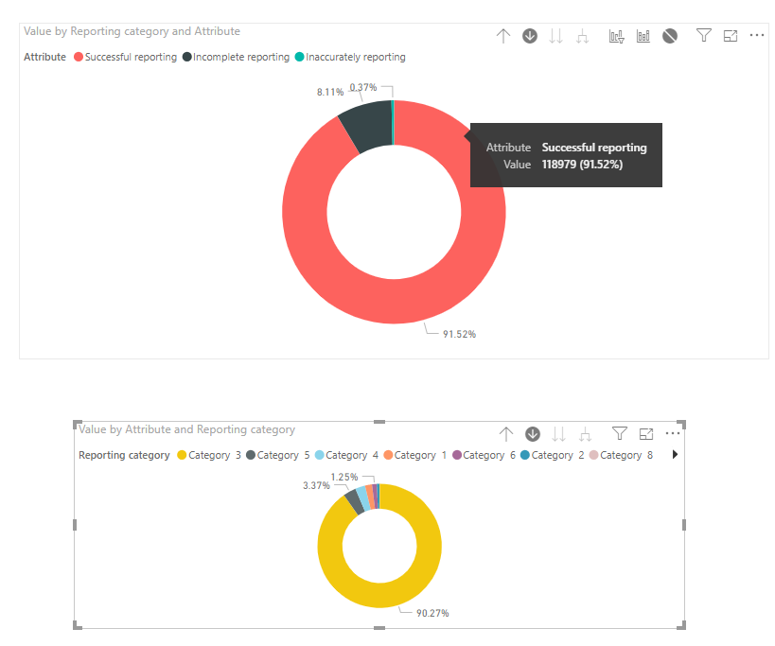Select Category 2 legend item
The width and height of the screenshot is (775, 646).
[x=553, y=455]
